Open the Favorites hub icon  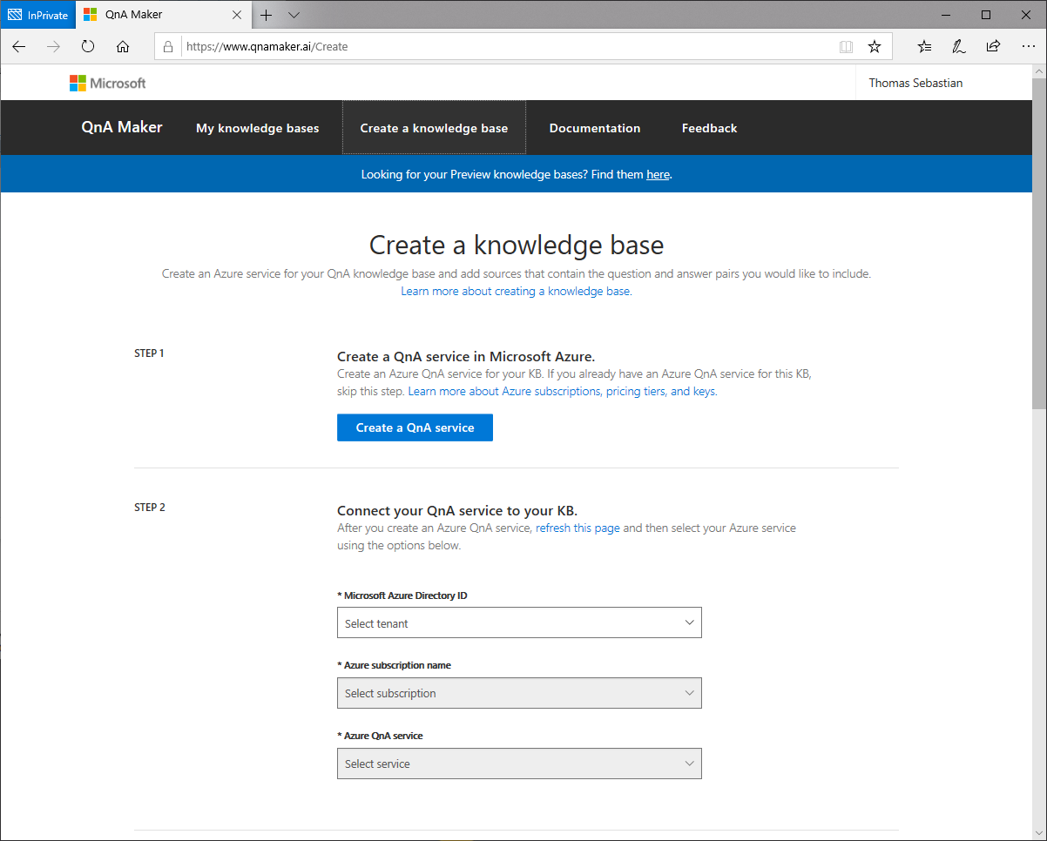tap(924, 47)
